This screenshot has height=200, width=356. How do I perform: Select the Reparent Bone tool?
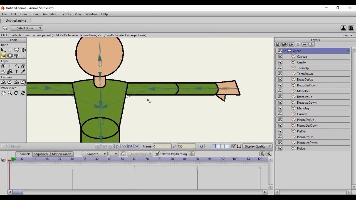(x=3, y=56)
